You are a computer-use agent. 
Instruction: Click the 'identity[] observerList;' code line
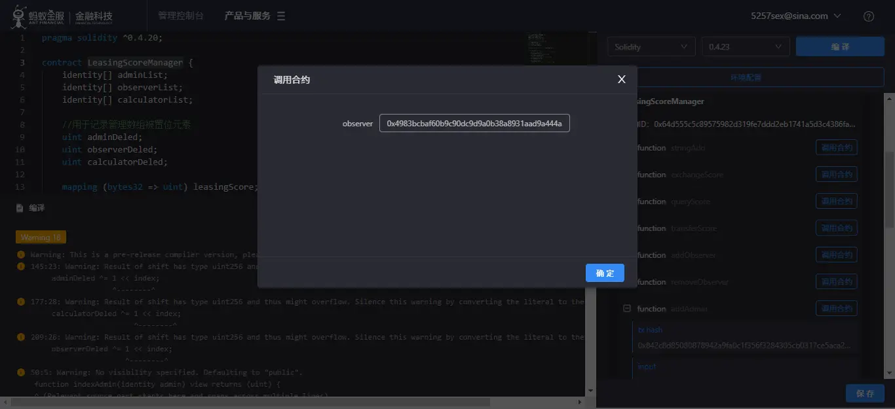123,88
